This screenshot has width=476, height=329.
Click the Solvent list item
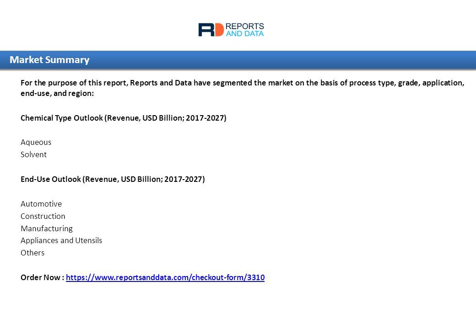pos(34,154)
